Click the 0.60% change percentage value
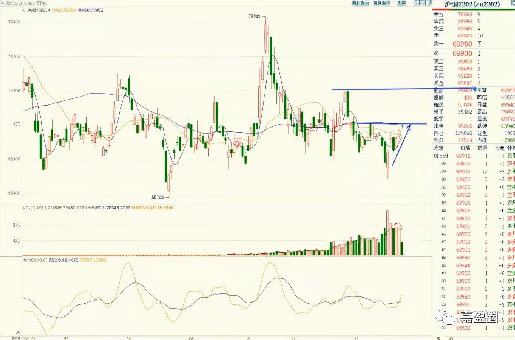 pyautogui.click(x=465, y=104)
